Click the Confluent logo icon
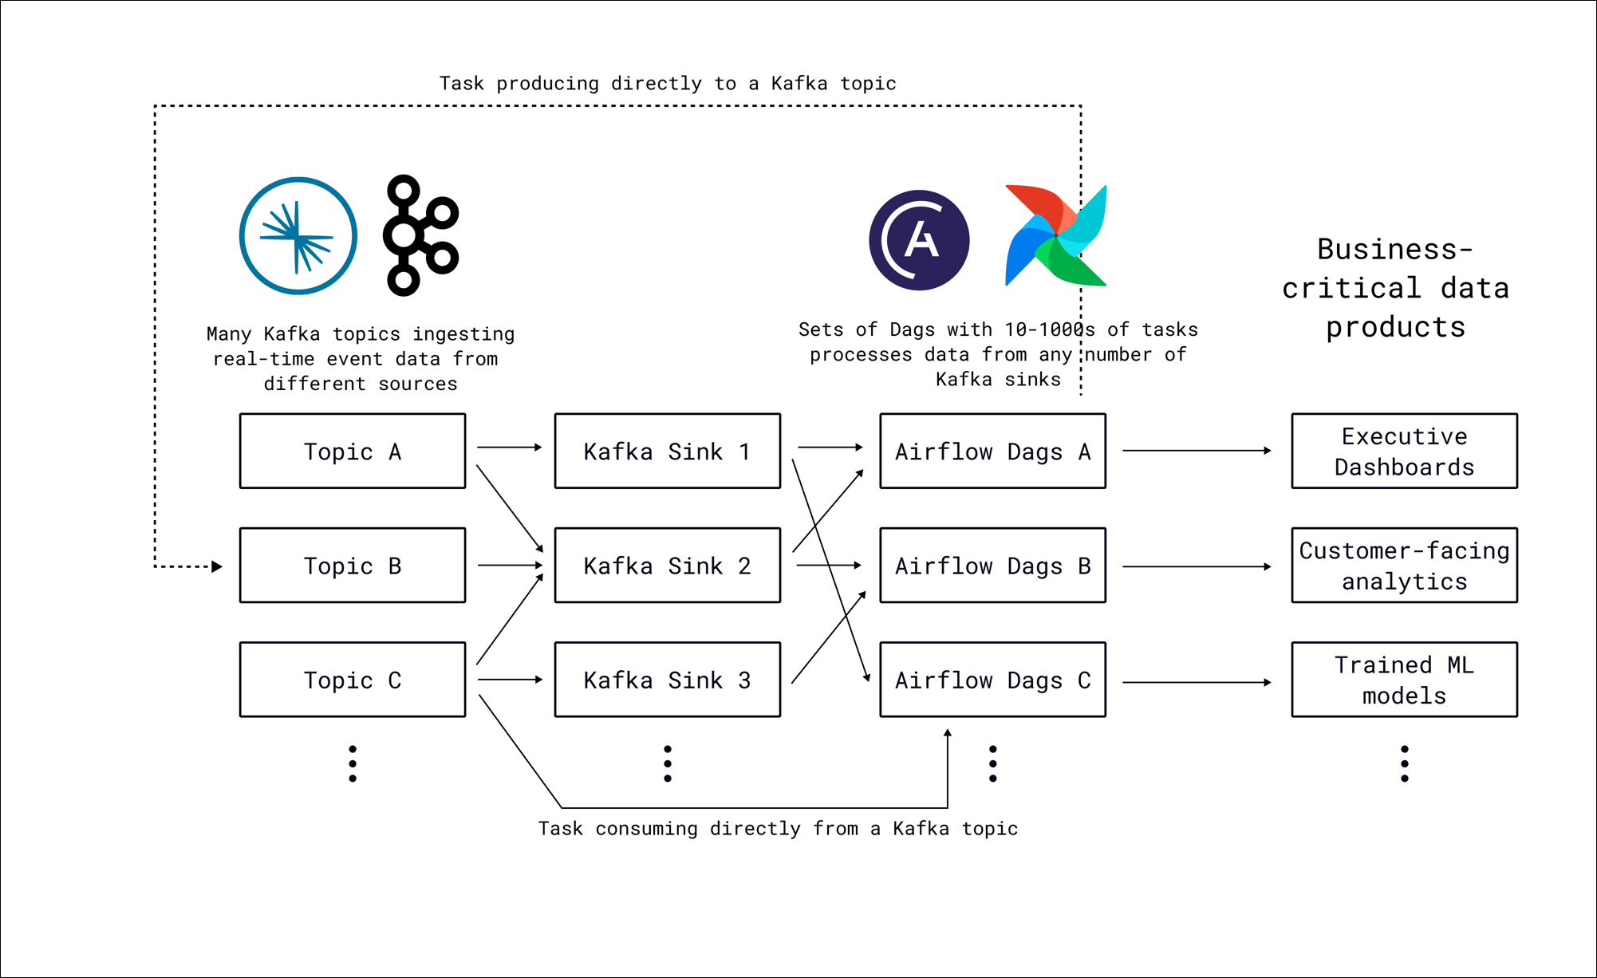 297,236
